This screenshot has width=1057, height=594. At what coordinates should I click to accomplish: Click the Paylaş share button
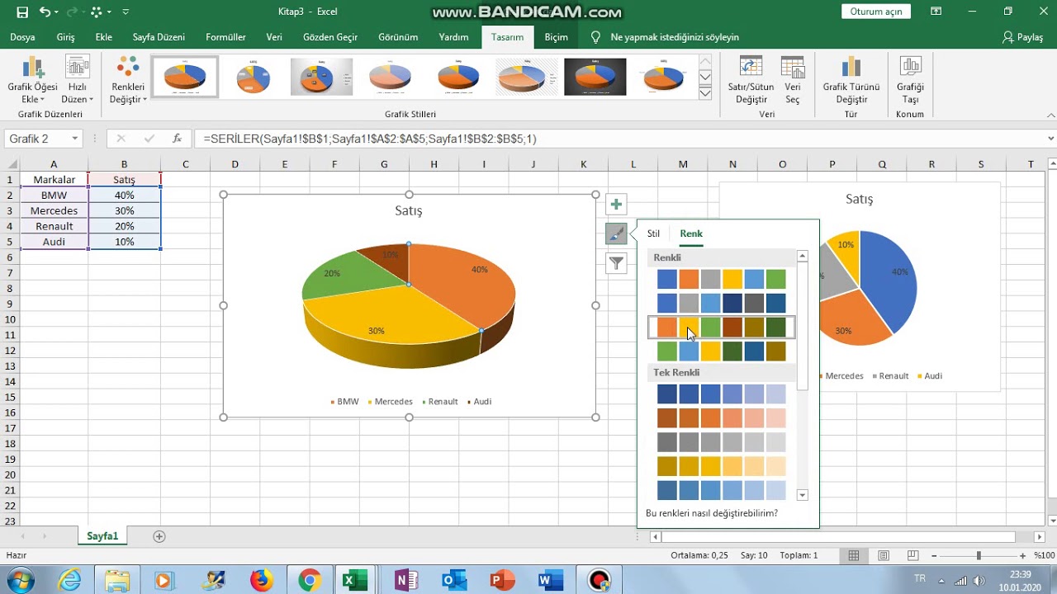[1023, 37]
